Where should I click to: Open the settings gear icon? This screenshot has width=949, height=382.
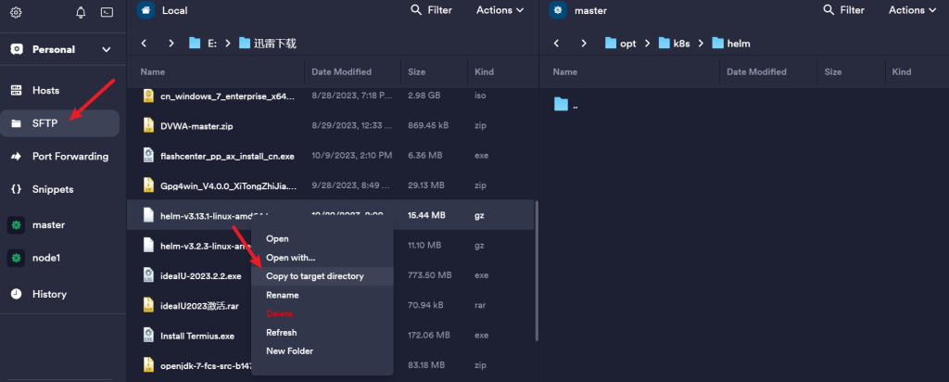(16, 12)
